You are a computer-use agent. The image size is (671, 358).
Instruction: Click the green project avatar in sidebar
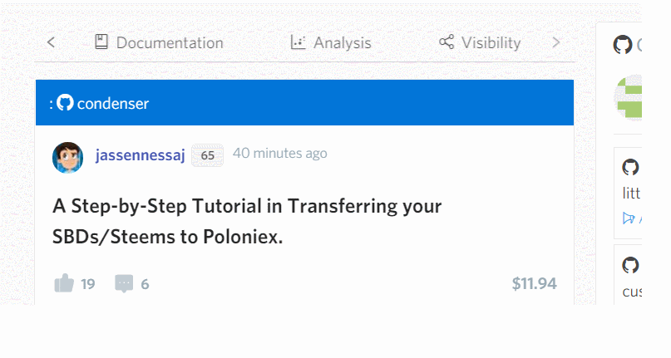(x=629, y=97)
